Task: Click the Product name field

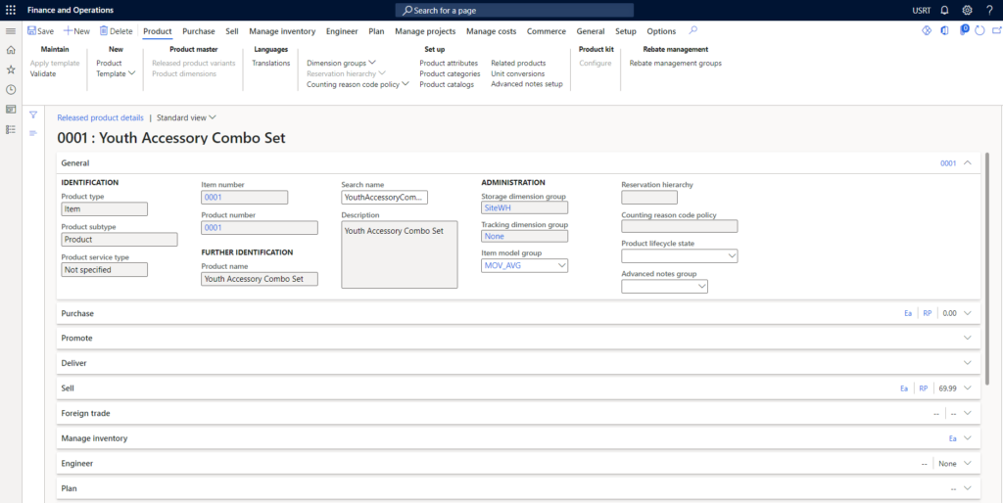Action: click(x=259, y=279)
